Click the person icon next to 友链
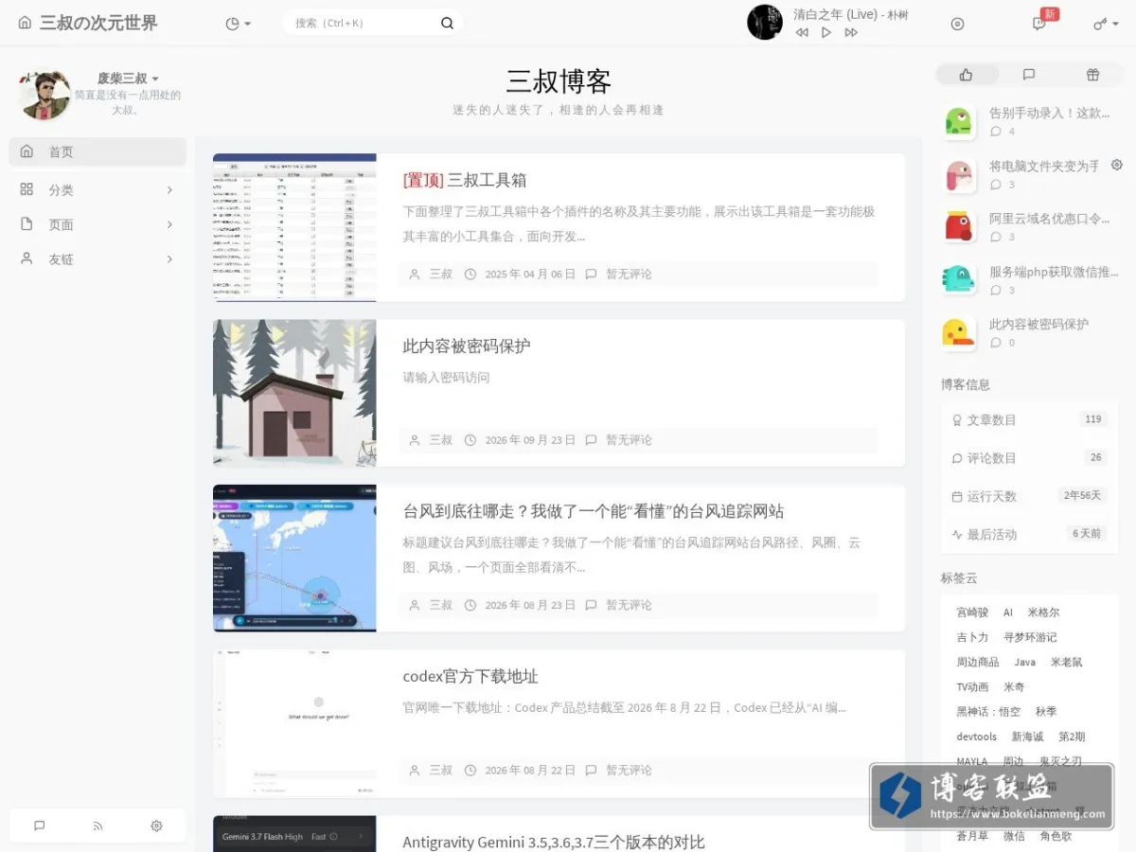Image resolution: width=1136 pixels, height=852 pixels. (27, 258)
